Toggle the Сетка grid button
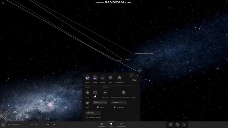This screenshot has width=228, height=128. [110, 78]
